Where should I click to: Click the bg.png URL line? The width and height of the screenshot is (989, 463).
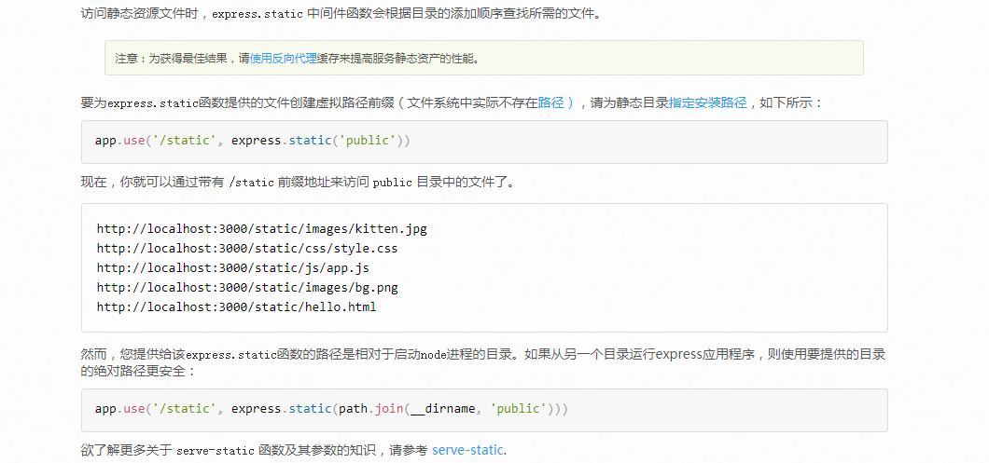click(247, 288)
